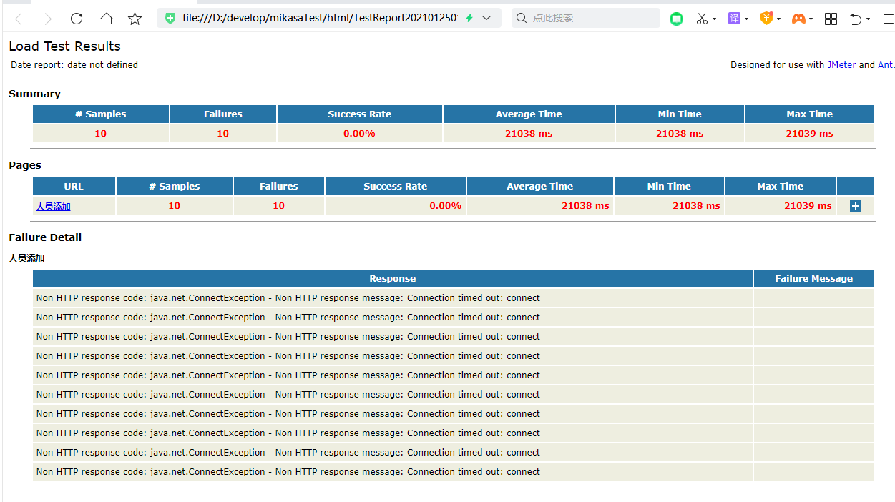This screenshot has height=502, width=895.
Task: Expand 人员添加 row details with plus icon
Action: pyautogui.click(x=856, y=206)
